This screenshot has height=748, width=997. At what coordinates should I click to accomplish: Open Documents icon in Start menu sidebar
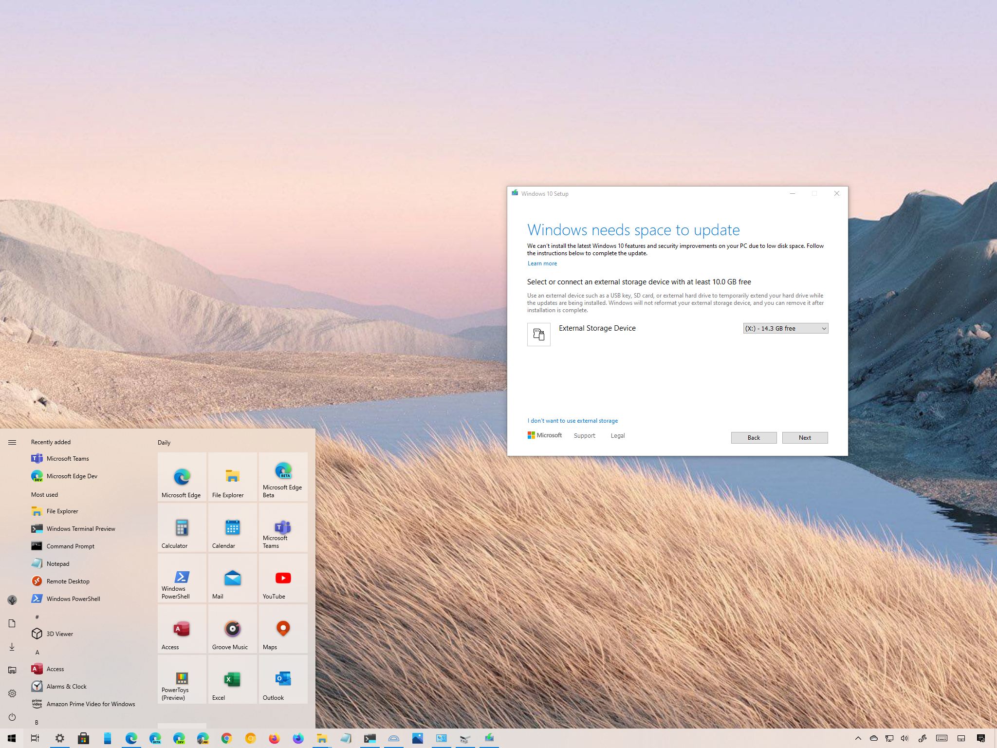(12, 623)
